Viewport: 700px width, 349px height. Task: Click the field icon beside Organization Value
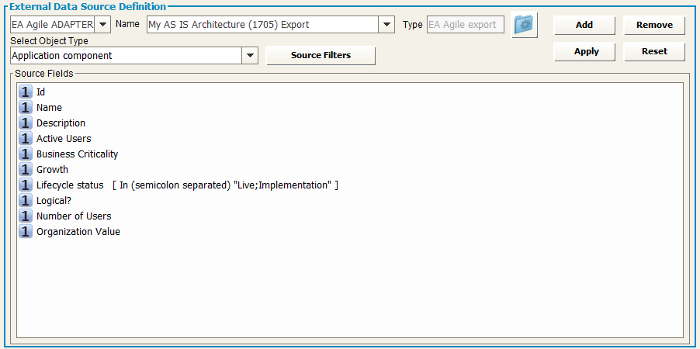[26, 232]
